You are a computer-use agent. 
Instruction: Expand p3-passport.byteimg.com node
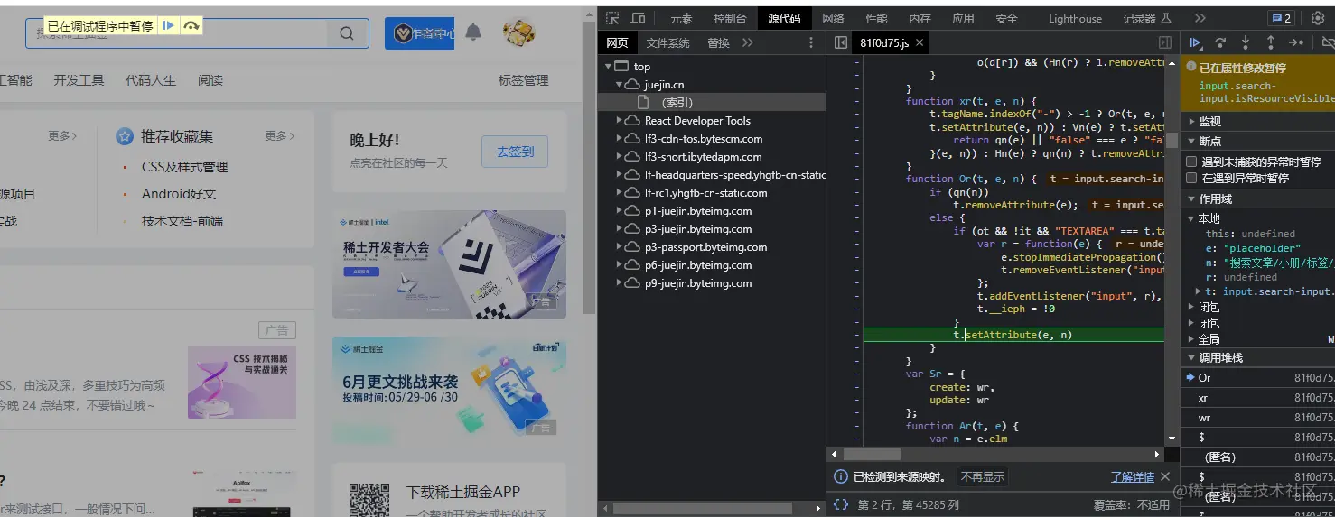point(620,247)
